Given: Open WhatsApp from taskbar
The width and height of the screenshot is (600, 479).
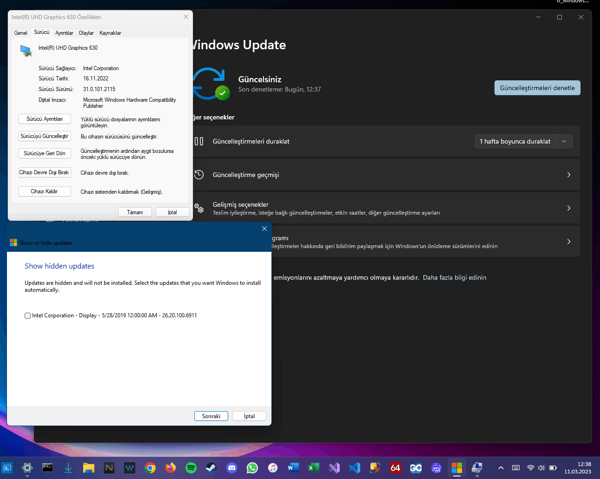Looking at the screenshot, I should coord(252,468).
